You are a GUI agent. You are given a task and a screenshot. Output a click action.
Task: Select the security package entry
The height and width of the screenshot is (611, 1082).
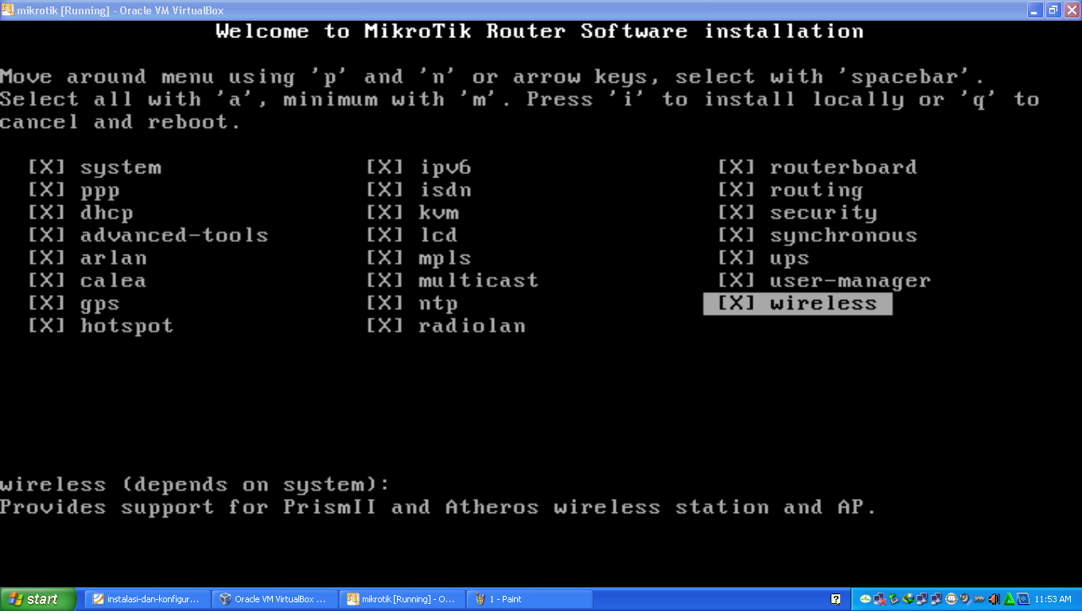(798, 212)
